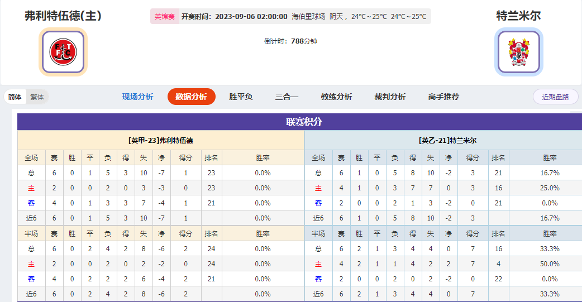
Task: Click 主 row label in Fleetwood half-time table
Action: [x=31, y=264]
